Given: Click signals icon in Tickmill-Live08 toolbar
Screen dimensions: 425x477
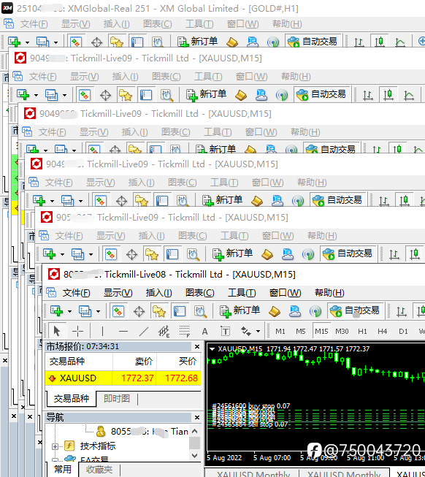Looking at the screenshot, I should tap(315, 311).
